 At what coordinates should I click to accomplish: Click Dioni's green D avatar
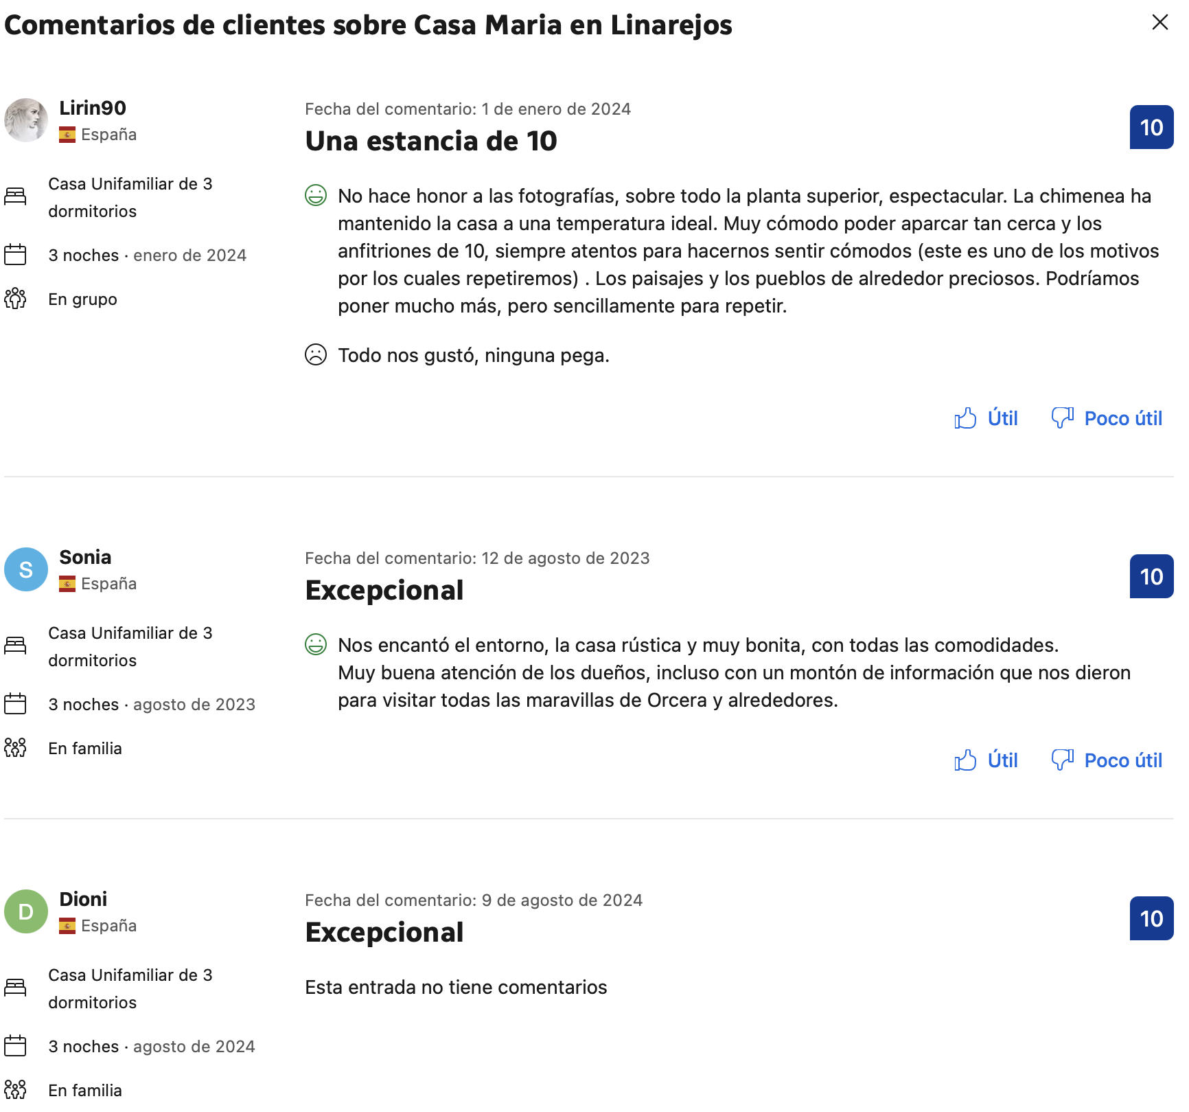(x=26, y=911)
